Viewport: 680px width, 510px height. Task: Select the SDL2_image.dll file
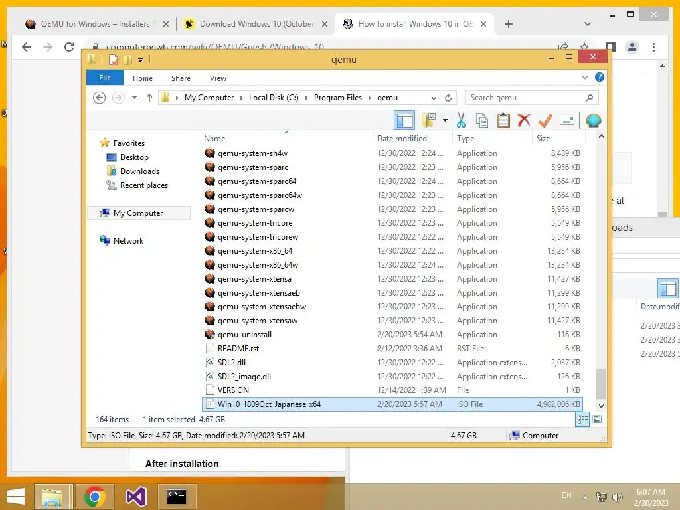[392, 376]
